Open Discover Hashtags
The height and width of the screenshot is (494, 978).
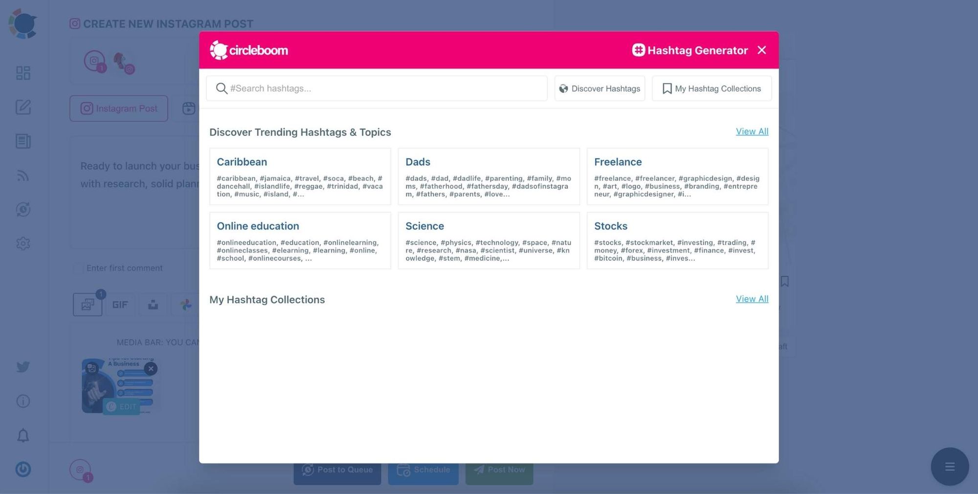coord(600,89)
